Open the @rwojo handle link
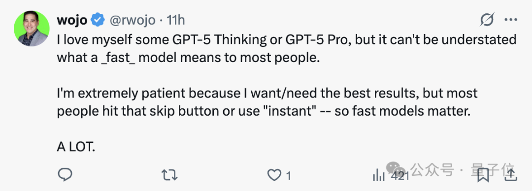Screen dimensions: 532x191 (133, 21)
